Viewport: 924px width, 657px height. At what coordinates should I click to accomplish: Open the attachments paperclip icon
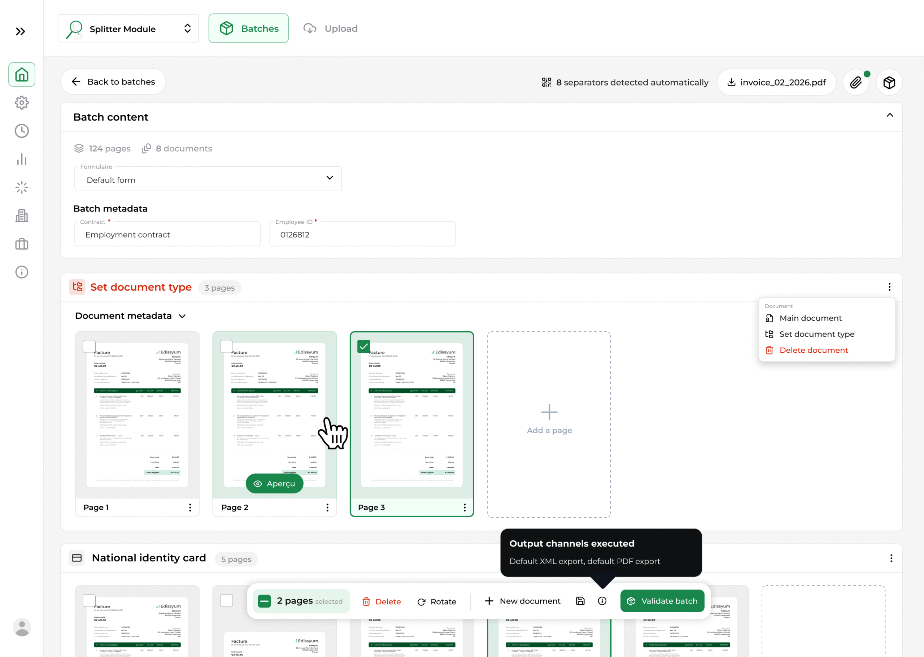(x=856, y=82)
